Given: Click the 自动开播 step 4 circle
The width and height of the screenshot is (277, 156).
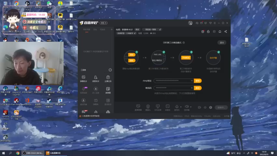Looking at the screenshot, I should [213, 58].
